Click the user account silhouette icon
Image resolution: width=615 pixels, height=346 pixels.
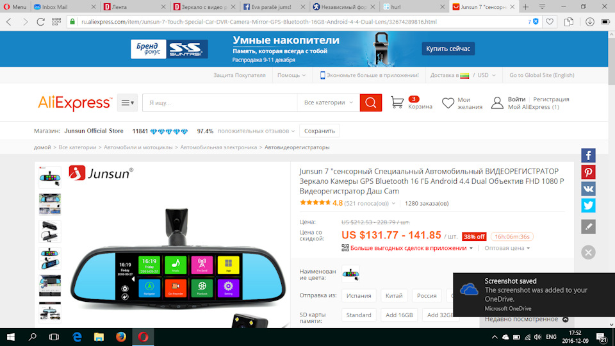tap(497, 103)
